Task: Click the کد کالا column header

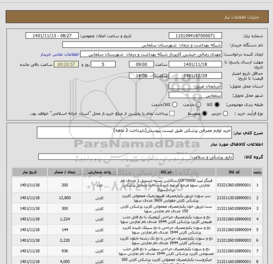Action: tap(234, 172)
